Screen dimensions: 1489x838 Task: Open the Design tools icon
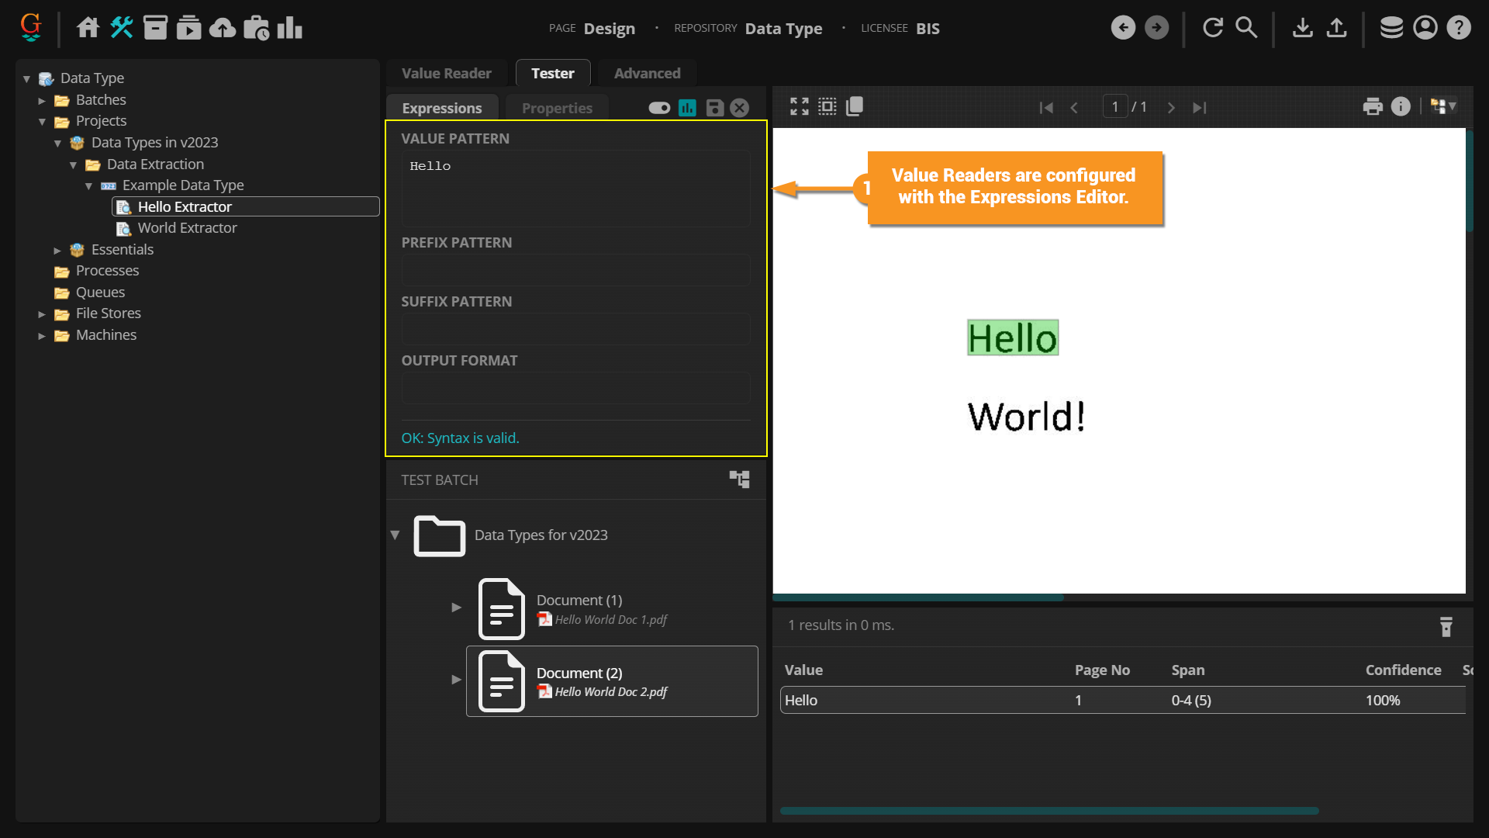[x=122, y=28]
